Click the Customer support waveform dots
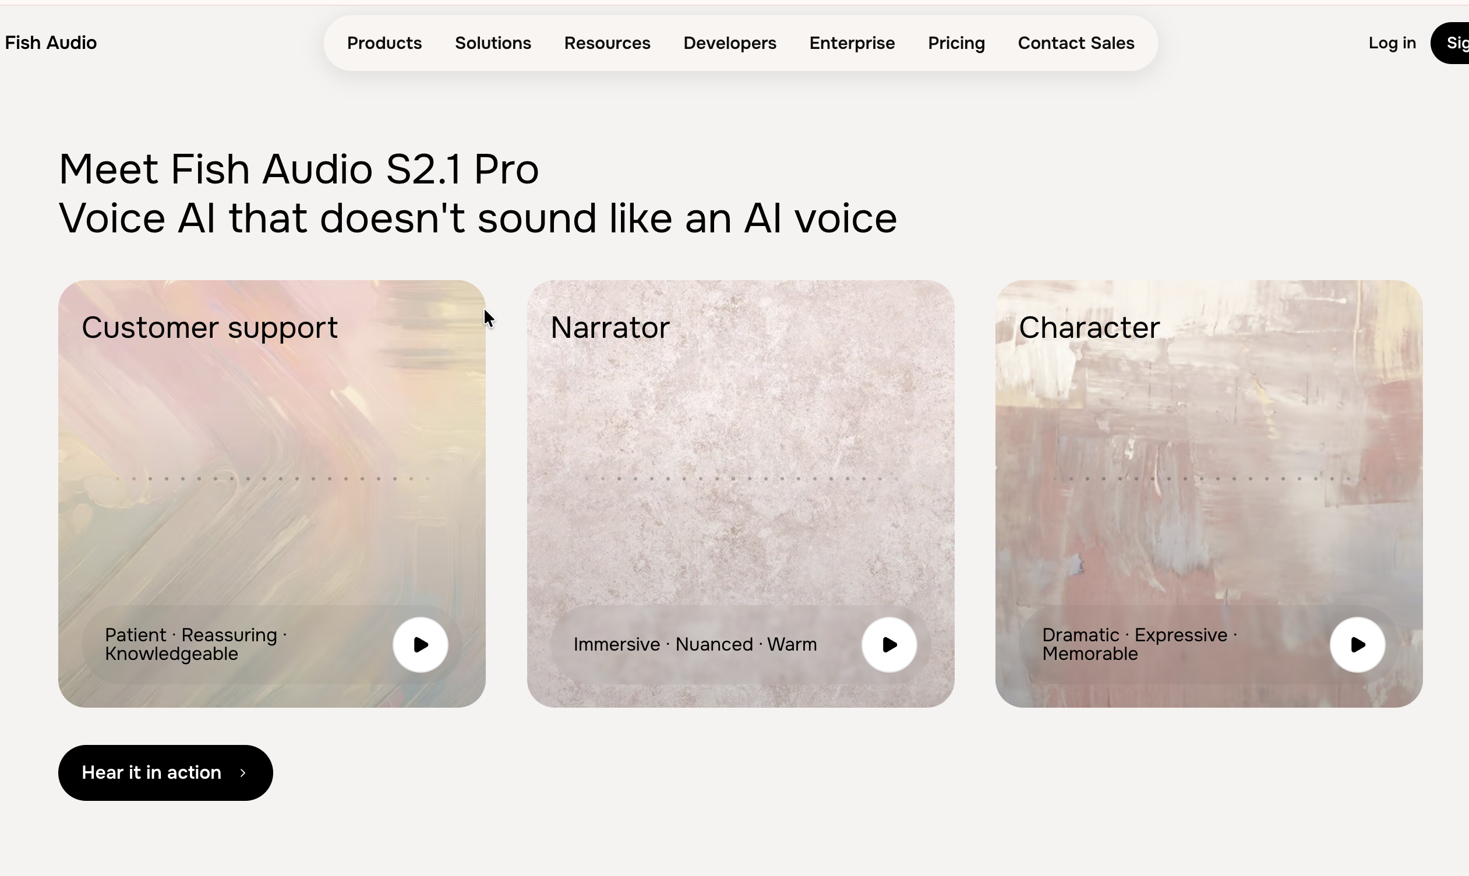 click(x=272, y=479)
